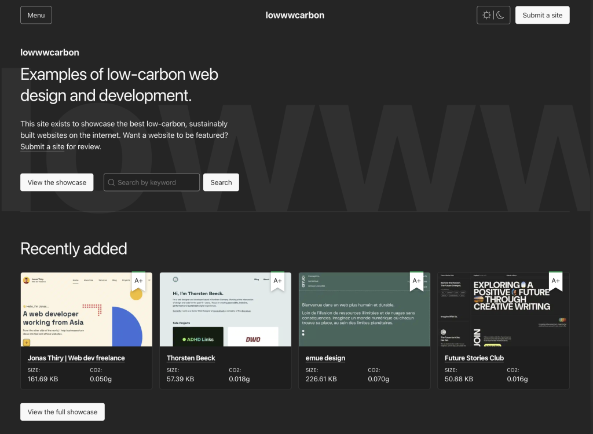The image size is (593, 434).
Task: Click the View the showcase button
Action: pos(57,182)
